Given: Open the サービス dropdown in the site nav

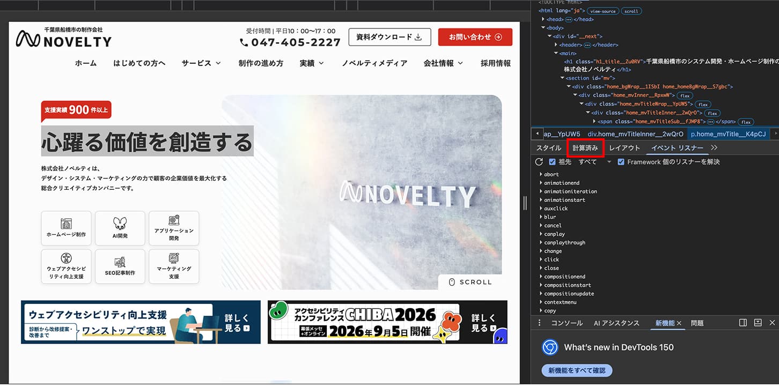Looking at the screenshot, I should pos(201,63).
